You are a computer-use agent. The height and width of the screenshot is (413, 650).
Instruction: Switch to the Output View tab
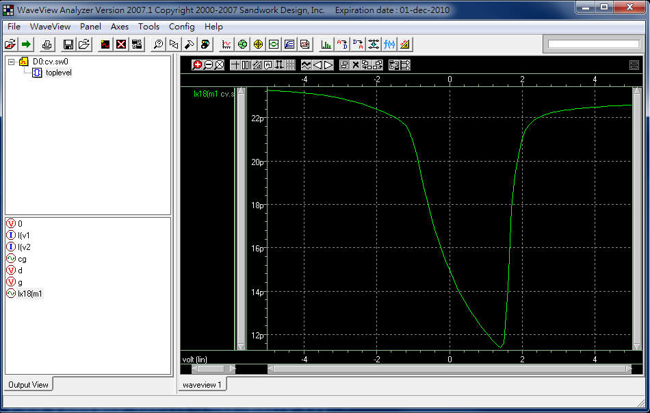28,385
